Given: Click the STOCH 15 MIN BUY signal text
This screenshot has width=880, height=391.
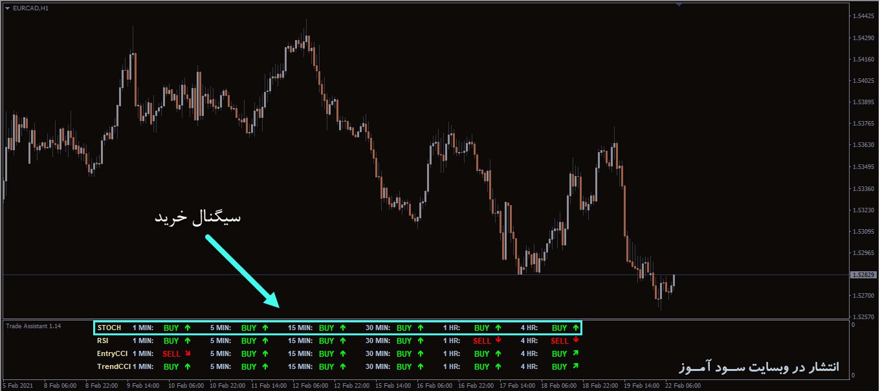Looking at the screenshot, I should click(327, 328).
